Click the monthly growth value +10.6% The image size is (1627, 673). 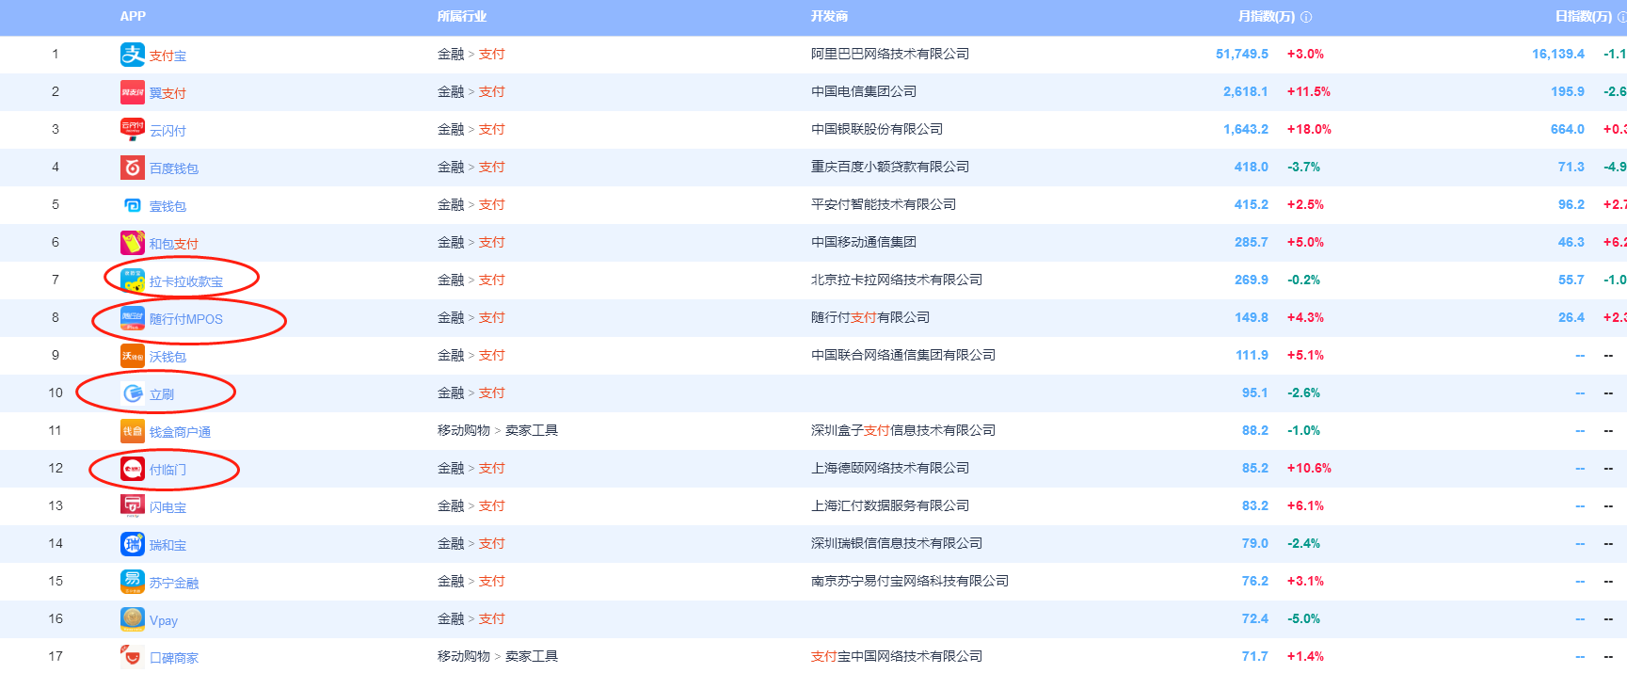(1309, 468)
